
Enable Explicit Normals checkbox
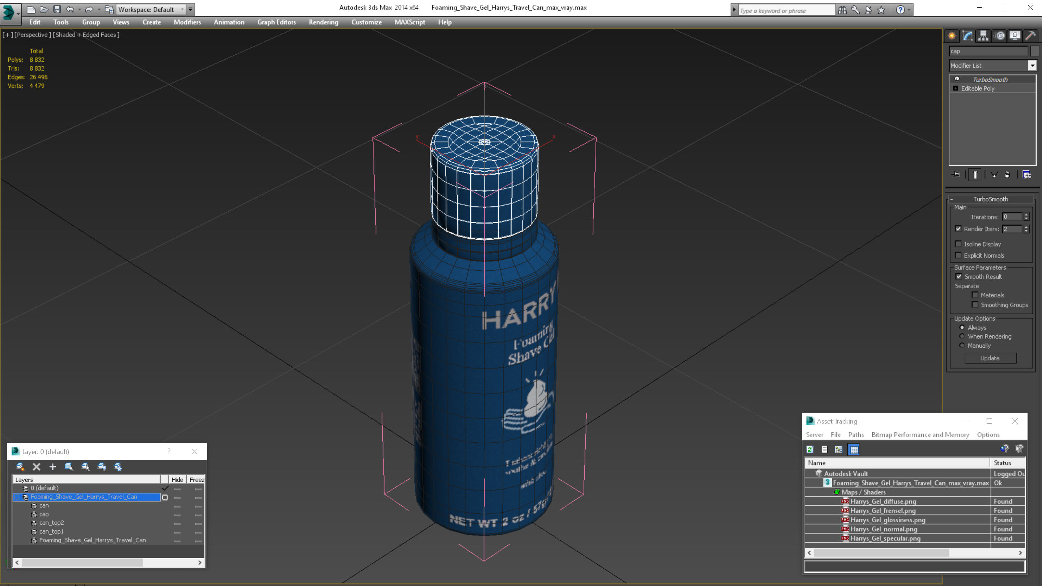point(958,255)
